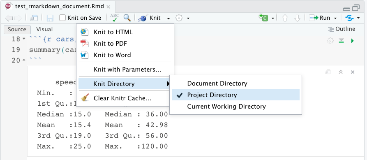Click the save document floppy icon
The image size is (367, 160).
tap(50, 18)
